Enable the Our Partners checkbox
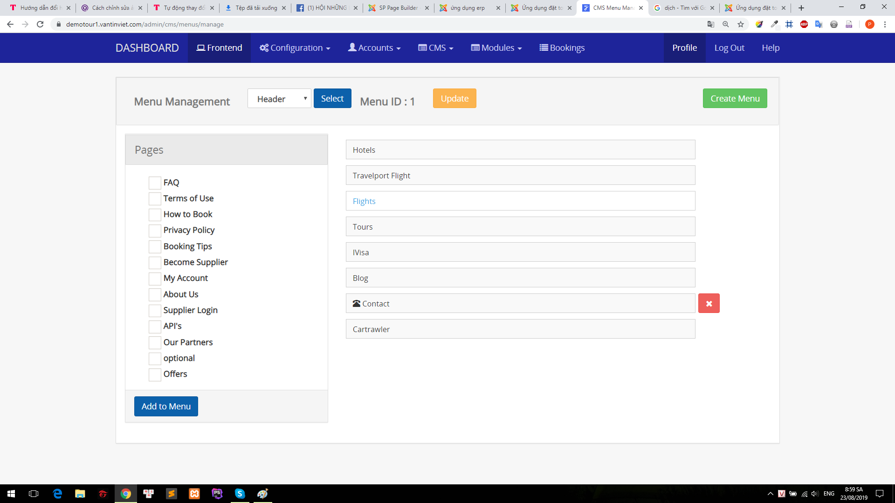 (155, 343)
